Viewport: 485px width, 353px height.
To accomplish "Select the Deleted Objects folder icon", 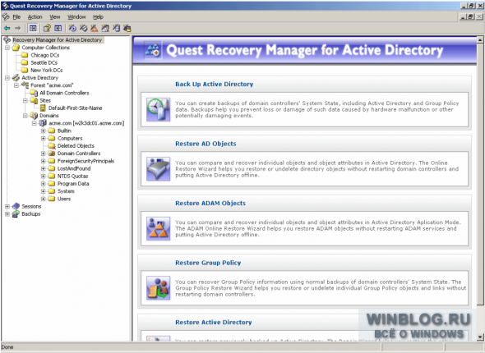I will pos(52,146).
